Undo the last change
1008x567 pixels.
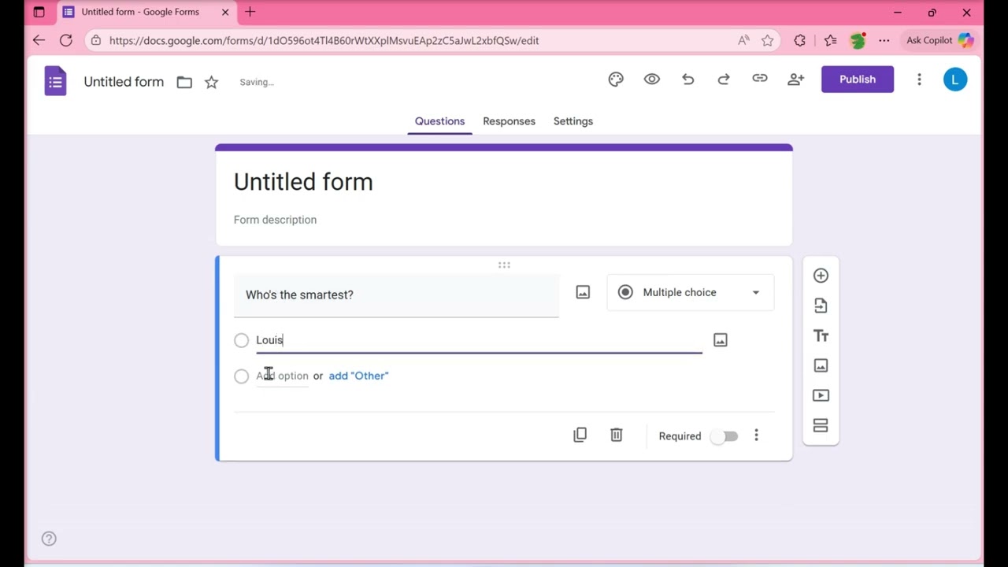click(688, 80)
